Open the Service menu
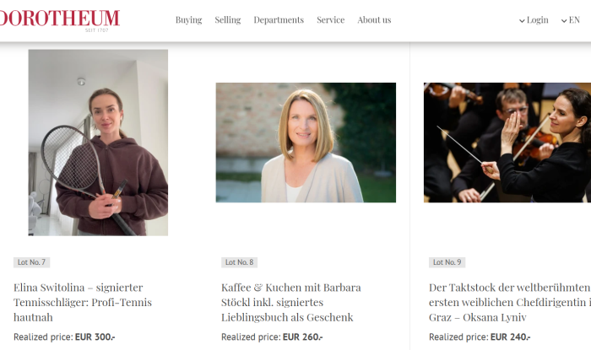 tap(331, 20)
